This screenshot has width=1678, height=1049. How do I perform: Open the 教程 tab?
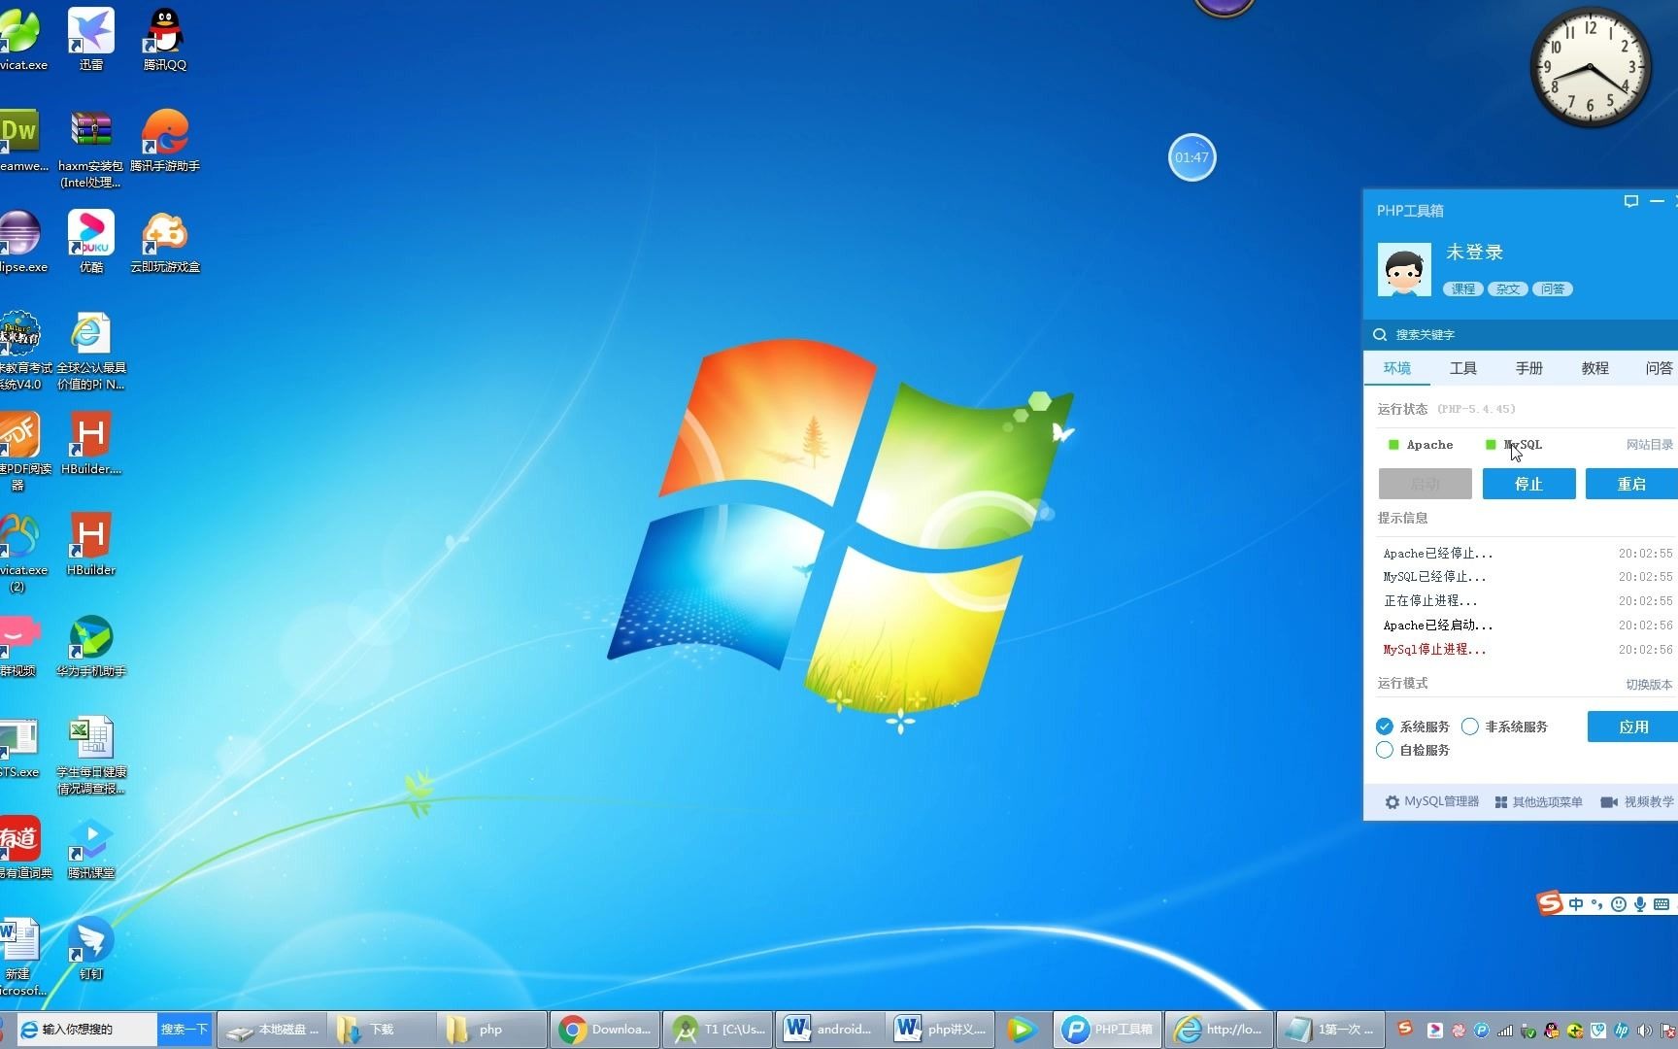(1595, 368)
